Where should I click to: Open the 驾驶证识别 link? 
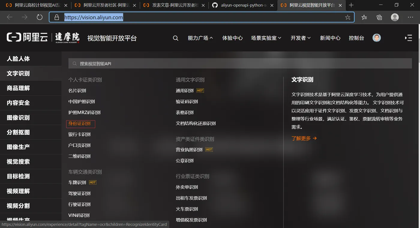(79, 193)
